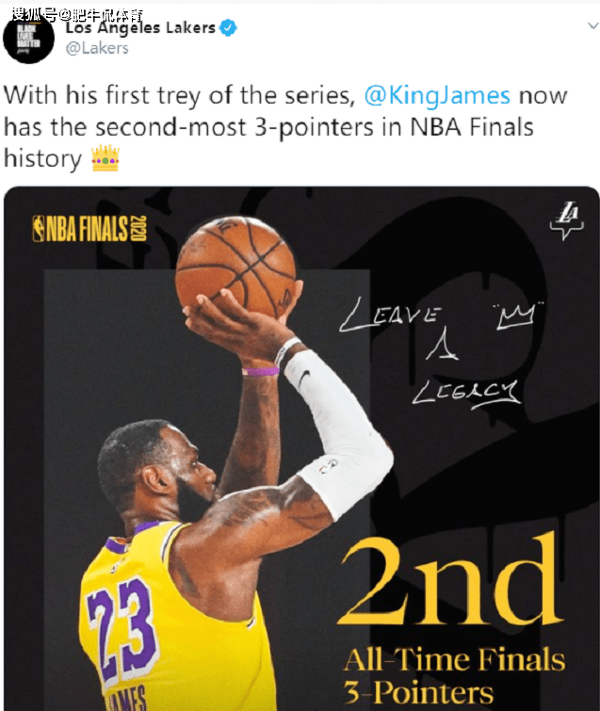
Task: Click the Nike swoosh on arm sleeve
Action: [305, 378]
